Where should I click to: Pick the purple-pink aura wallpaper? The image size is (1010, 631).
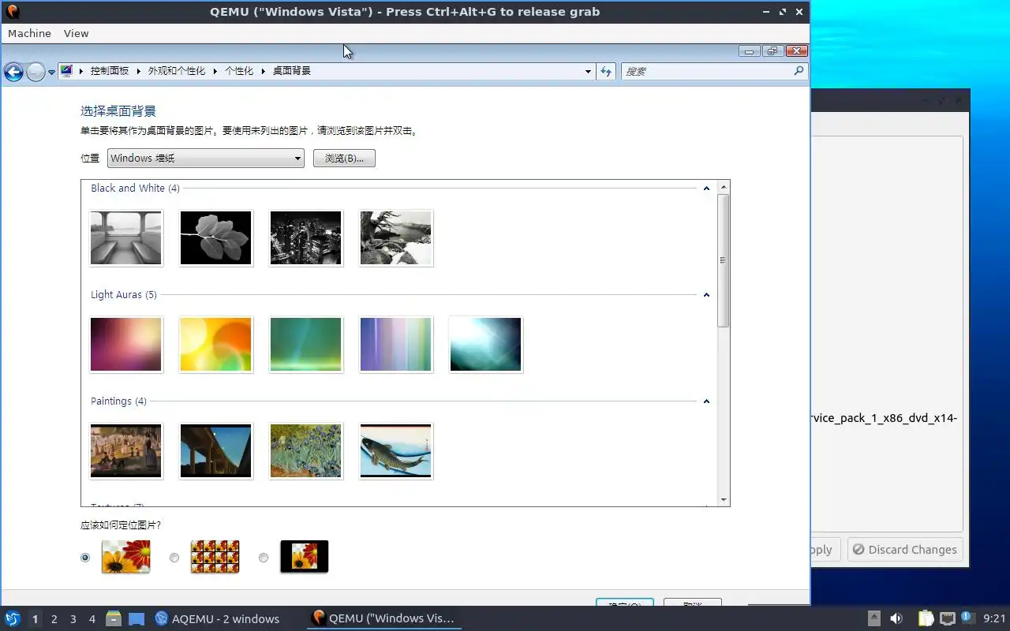point(126,345)
